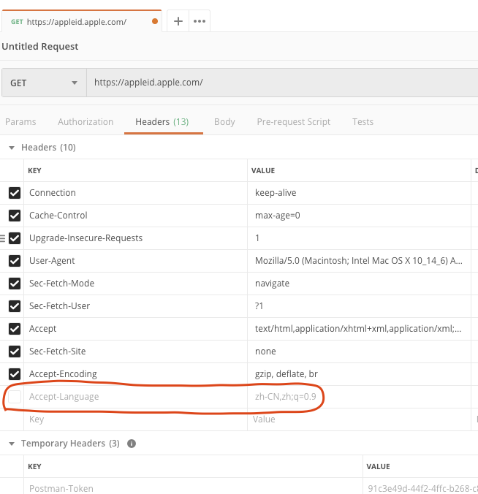The width and height of the screenshot is (478, 494).
Task: Switch to the Authorization tab
Action: tap(86, 121)
